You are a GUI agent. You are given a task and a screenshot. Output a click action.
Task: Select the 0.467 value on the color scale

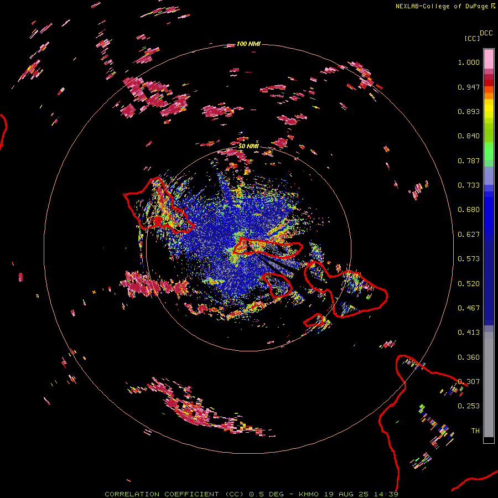click(469, 308)
